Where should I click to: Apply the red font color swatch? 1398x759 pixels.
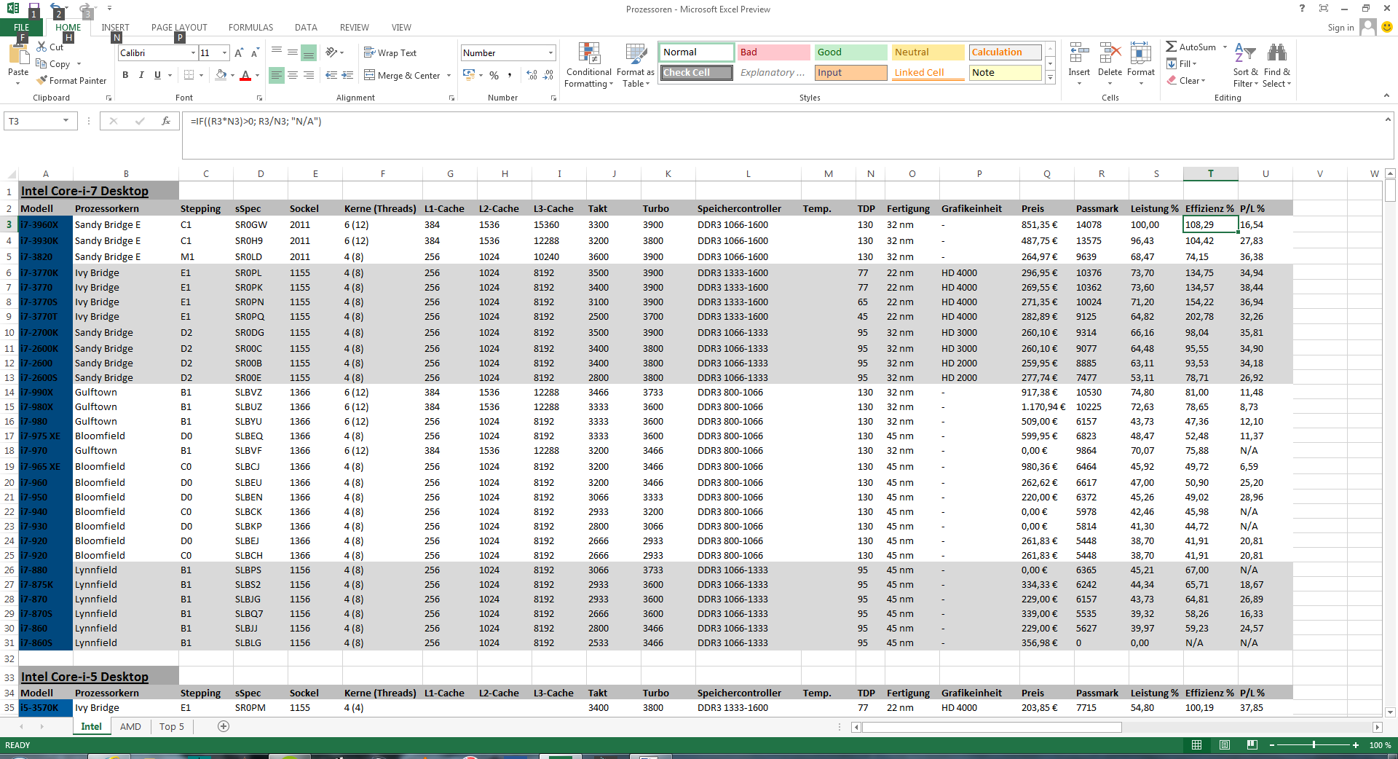(x=245, y=75)
